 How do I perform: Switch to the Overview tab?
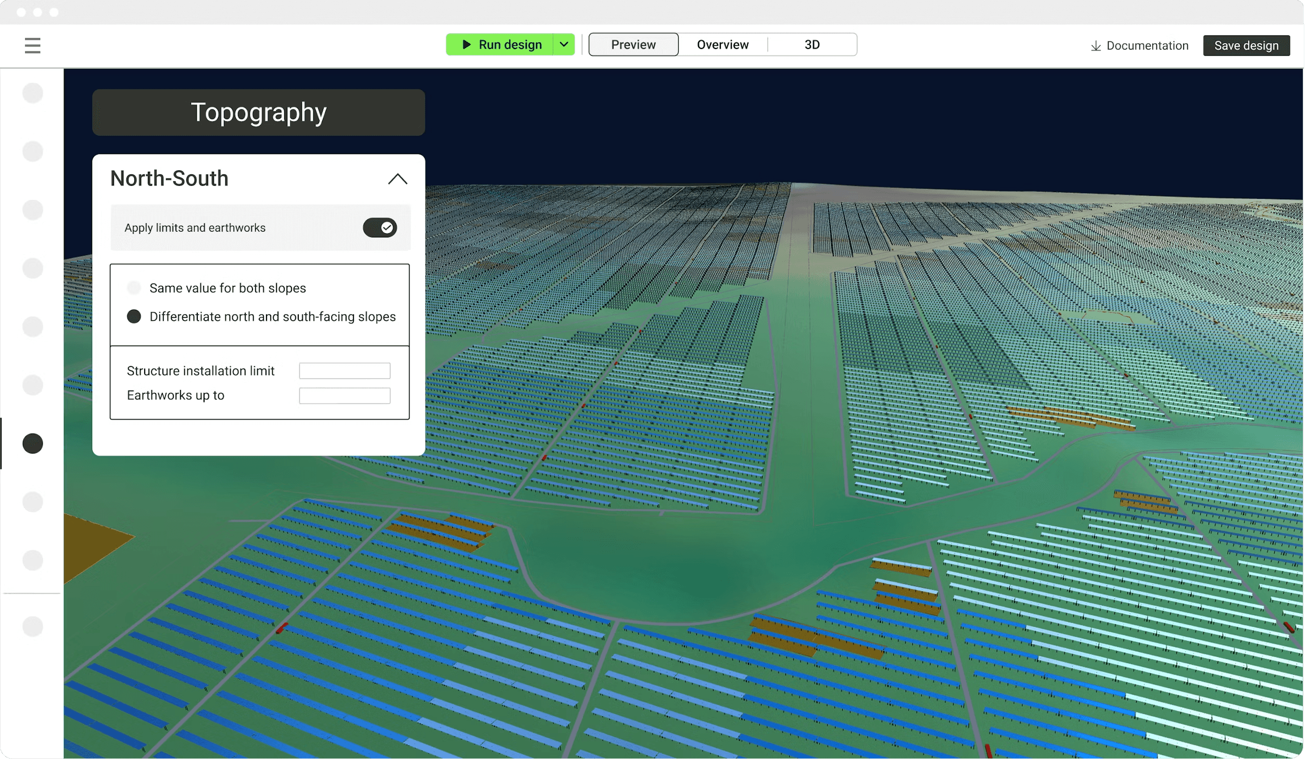(722, 44)
